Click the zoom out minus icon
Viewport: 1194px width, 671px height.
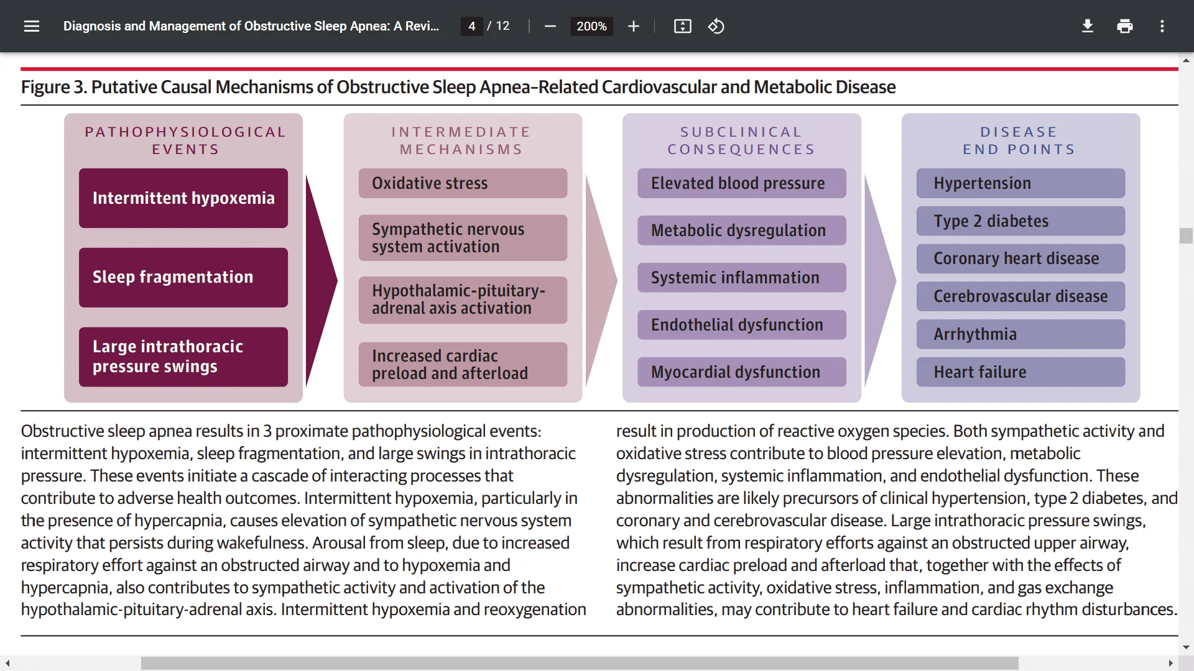[x=550, y=26]
